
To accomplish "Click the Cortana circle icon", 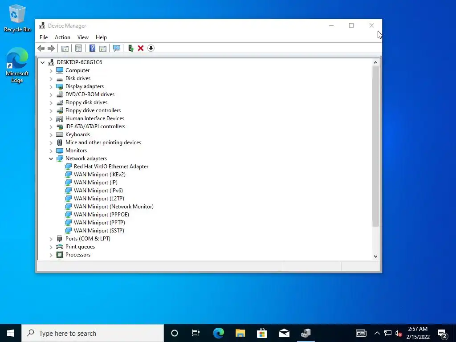I will pos(174,333).
